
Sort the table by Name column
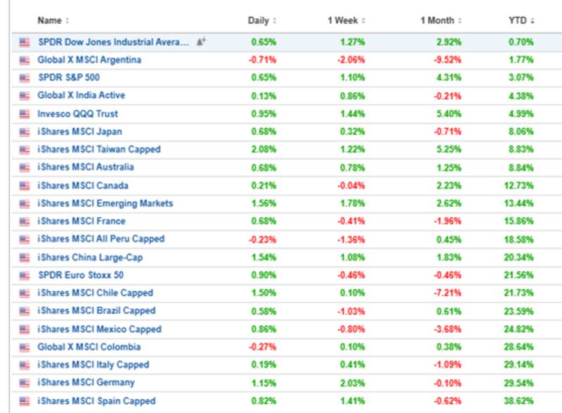(50, 20)
